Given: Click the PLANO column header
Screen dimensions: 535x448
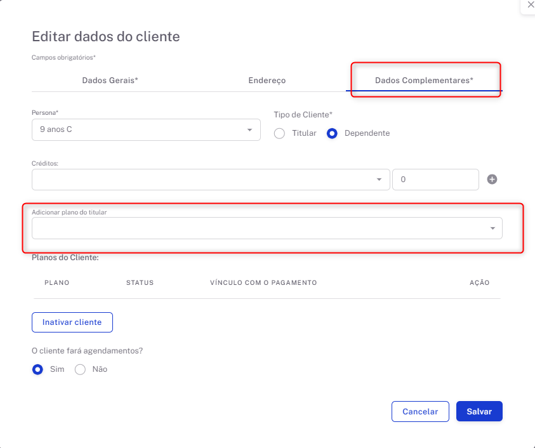Looking at the screenshot, I should (57, 283).
